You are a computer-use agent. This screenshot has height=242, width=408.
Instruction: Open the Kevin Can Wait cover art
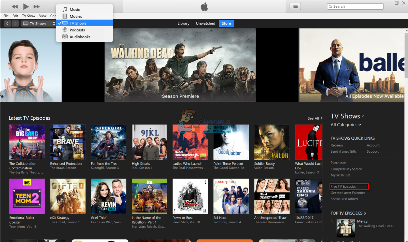109,196
